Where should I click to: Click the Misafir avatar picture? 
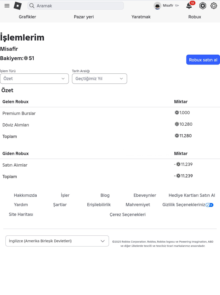coord(157,6)
